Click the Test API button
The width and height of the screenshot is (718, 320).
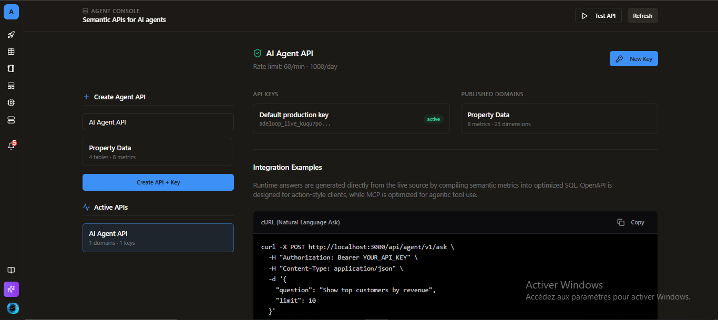pos(598,16)
